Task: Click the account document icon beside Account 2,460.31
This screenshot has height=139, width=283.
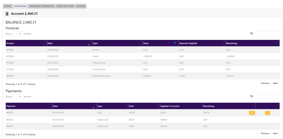Action: pyautogui.click(x=7, y=13)
